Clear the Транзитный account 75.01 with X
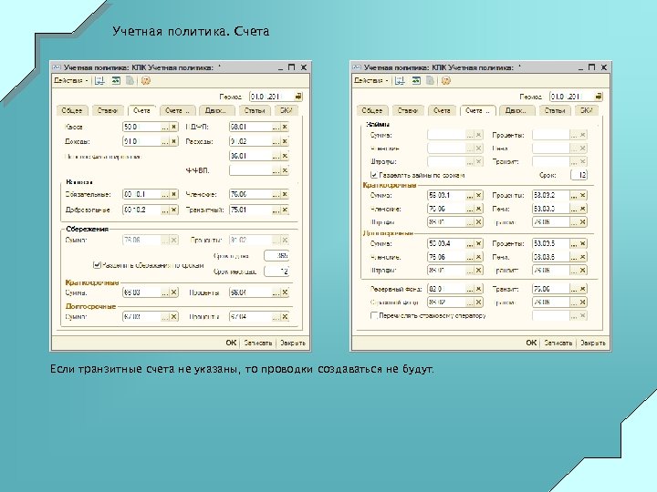 pyautogui.click(x=285, y=210)
